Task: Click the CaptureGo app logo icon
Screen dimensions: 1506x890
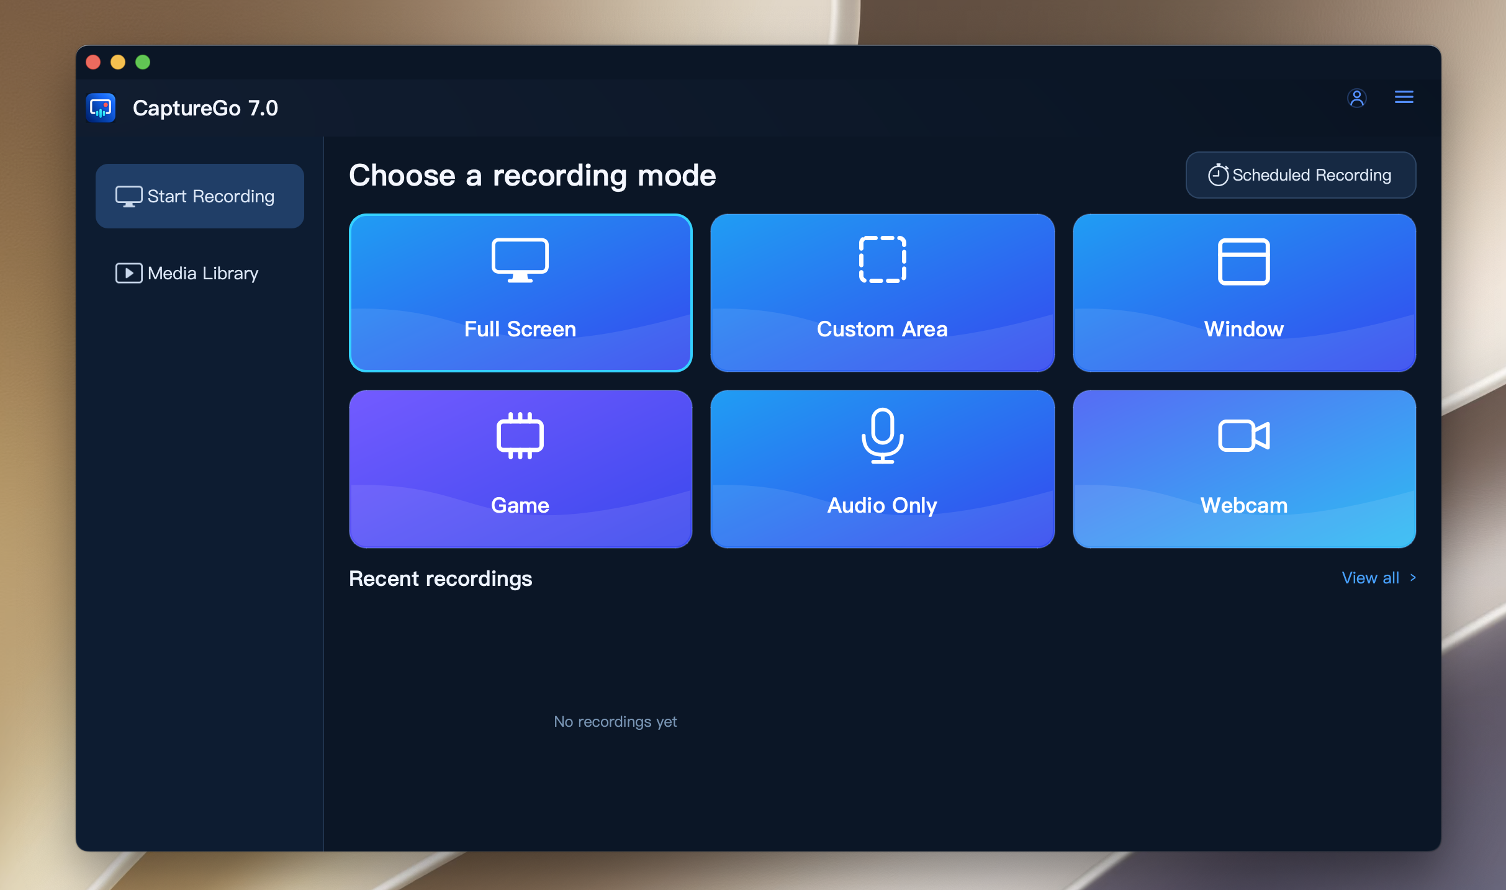Action: pyautogui.click(x=101, y=108)
